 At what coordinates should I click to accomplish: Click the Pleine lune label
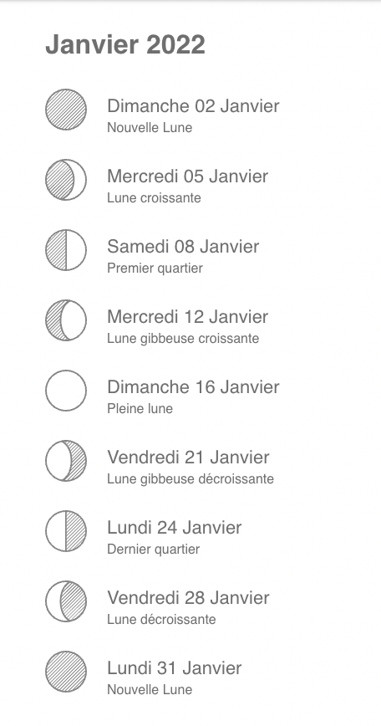click(140, 409)
